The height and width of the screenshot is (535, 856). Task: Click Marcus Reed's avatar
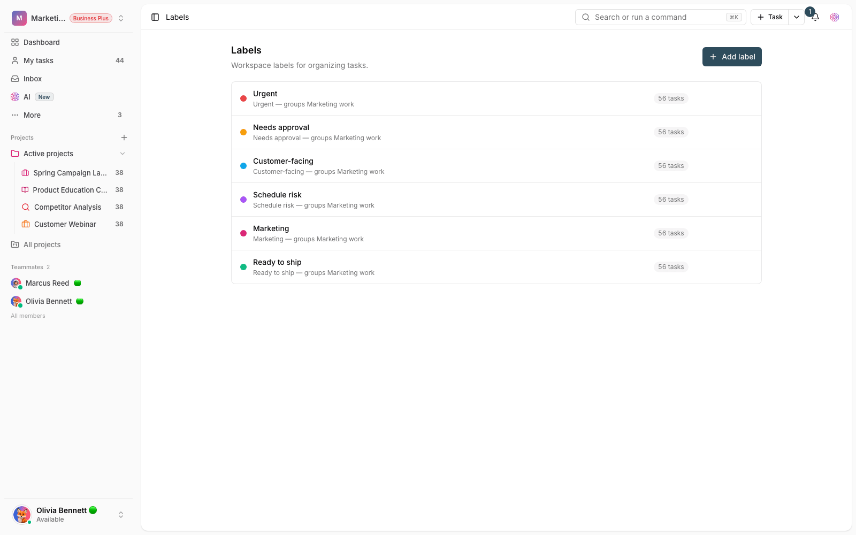[x=16, y=283]
